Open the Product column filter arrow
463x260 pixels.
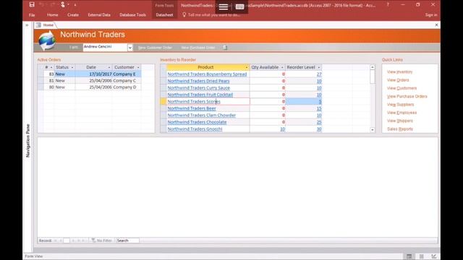click(x=247, y=67)
